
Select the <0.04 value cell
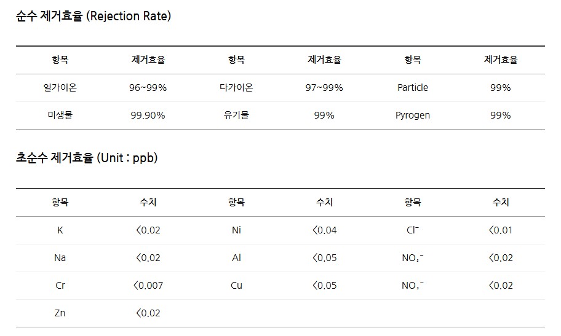coord(324,230)
